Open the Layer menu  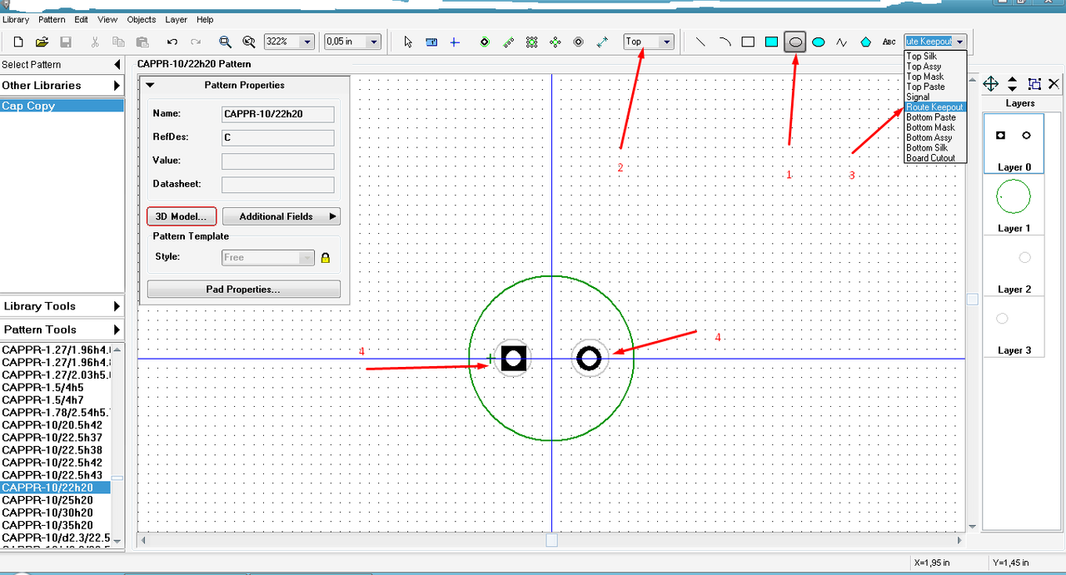(x=177, y=19)
